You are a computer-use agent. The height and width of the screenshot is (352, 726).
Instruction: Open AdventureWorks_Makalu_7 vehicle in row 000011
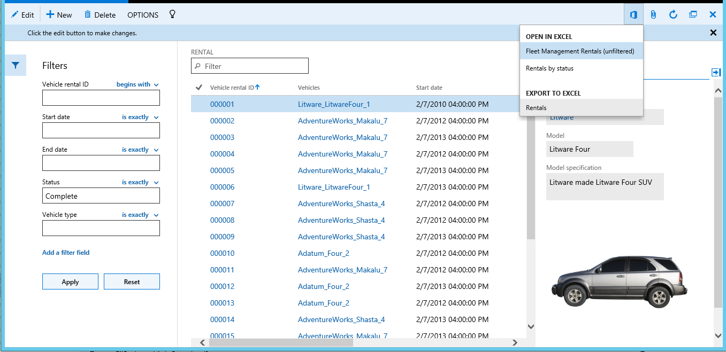tap(342, 270)
